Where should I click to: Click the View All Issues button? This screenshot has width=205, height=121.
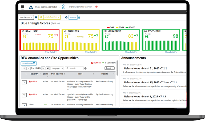(28, 63)
